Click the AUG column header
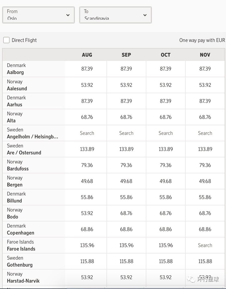Viewport: 226px width, 289px height. 87,55
